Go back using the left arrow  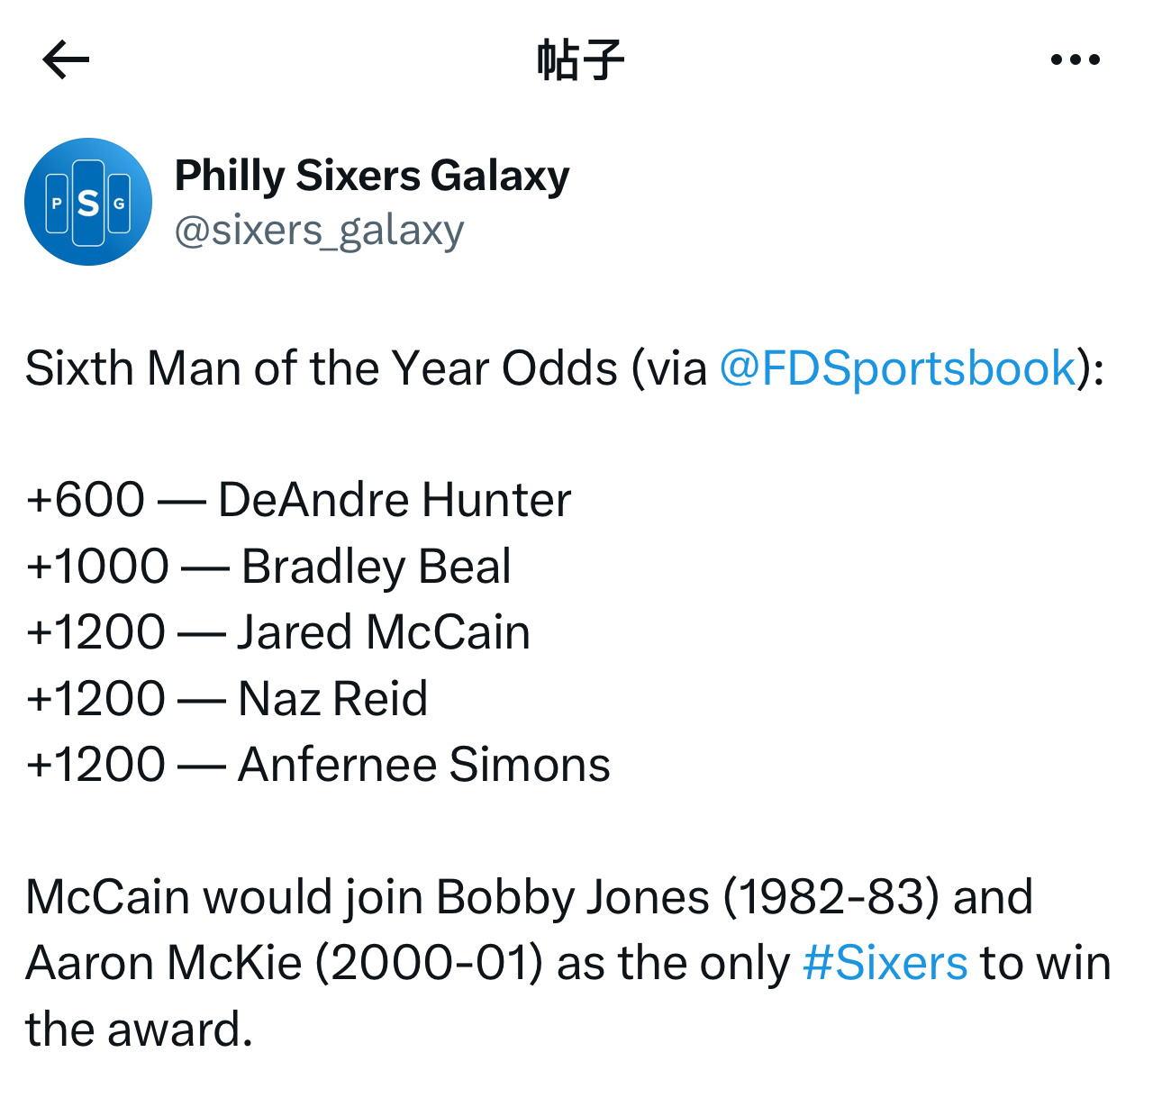click(66, 59)
